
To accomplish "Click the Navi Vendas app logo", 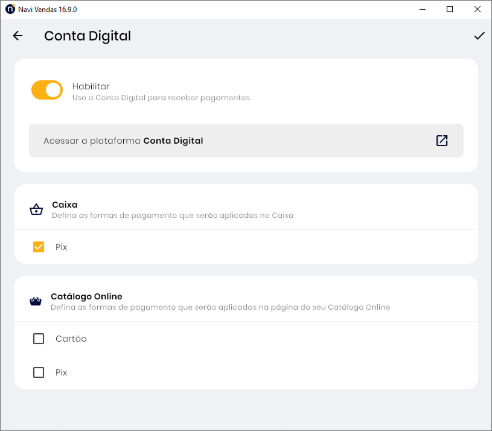I will [x=10, y=9].
